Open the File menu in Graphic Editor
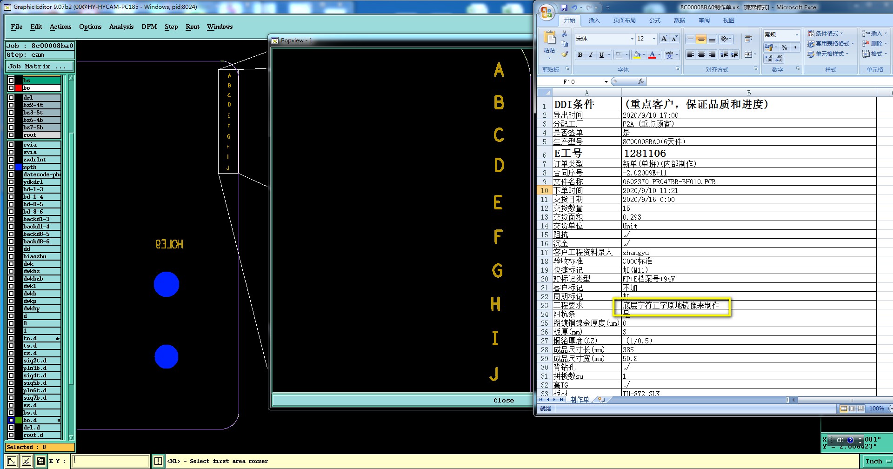893x469 pixels. (x=17, y=27)
